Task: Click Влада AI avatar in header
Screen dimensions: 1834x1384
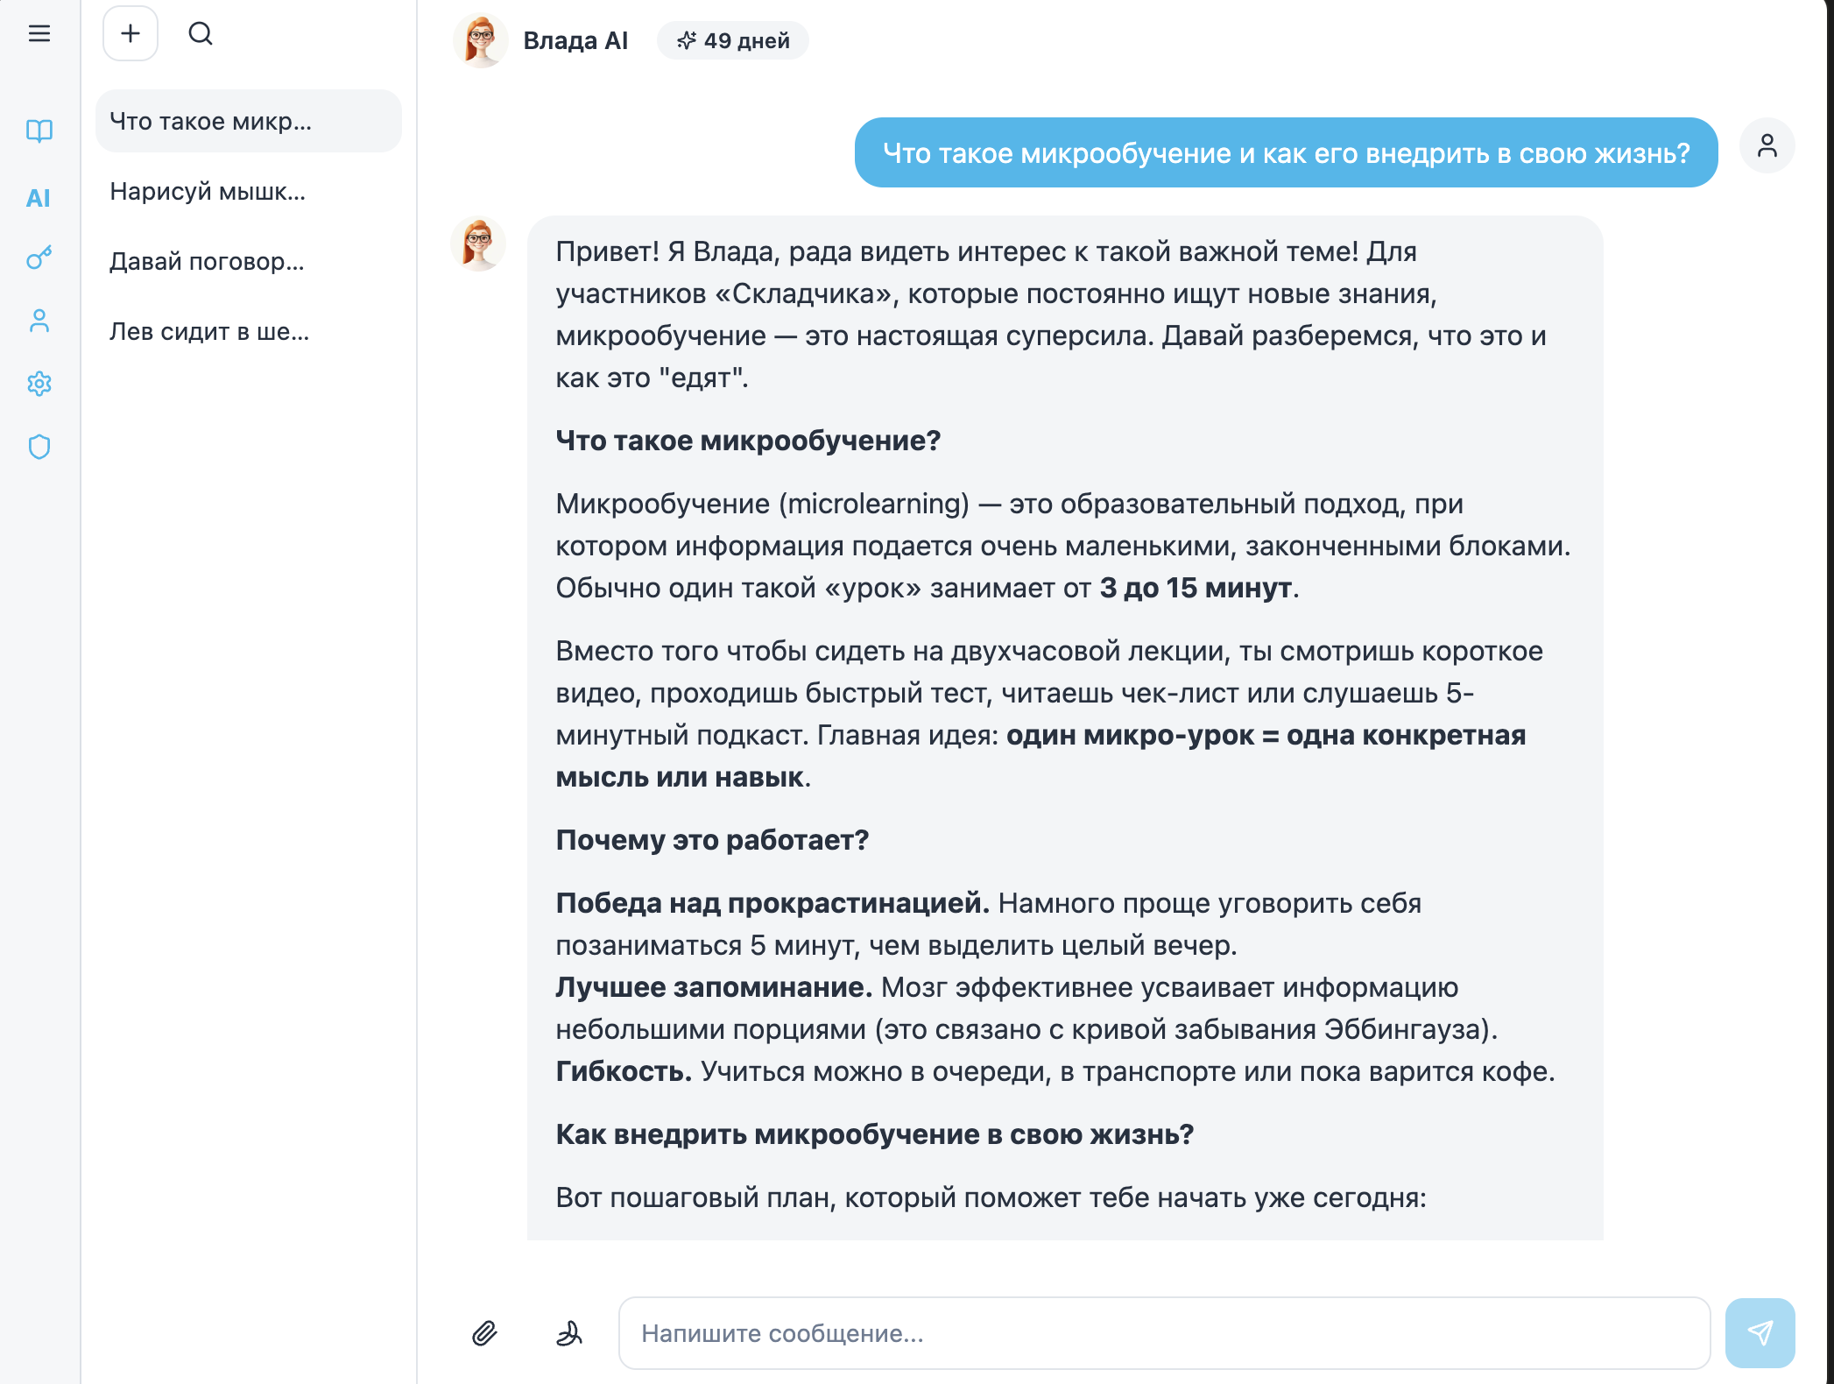Action: 480,40
